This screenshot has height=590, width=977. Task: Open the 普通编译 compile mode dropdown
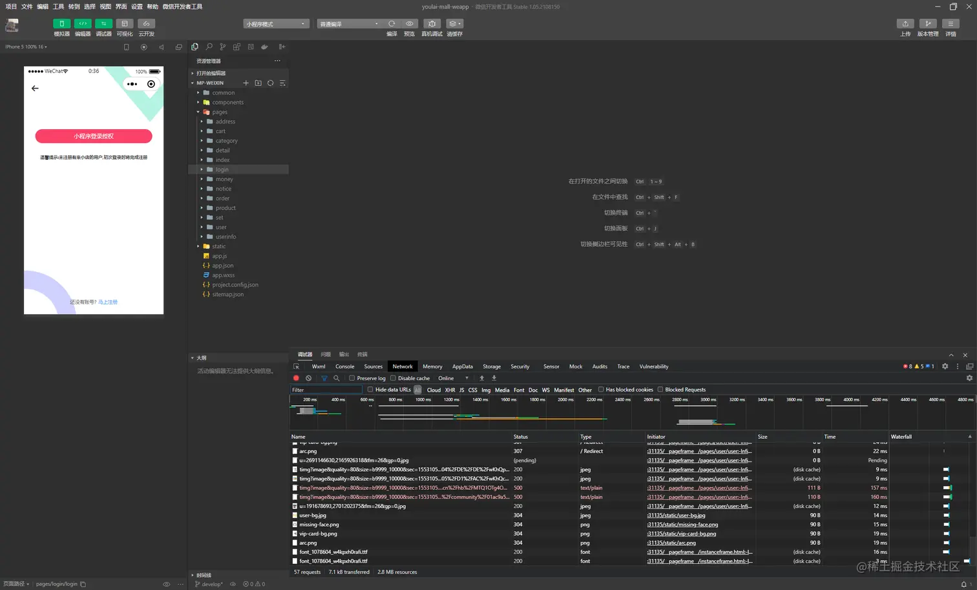(350, 24)
